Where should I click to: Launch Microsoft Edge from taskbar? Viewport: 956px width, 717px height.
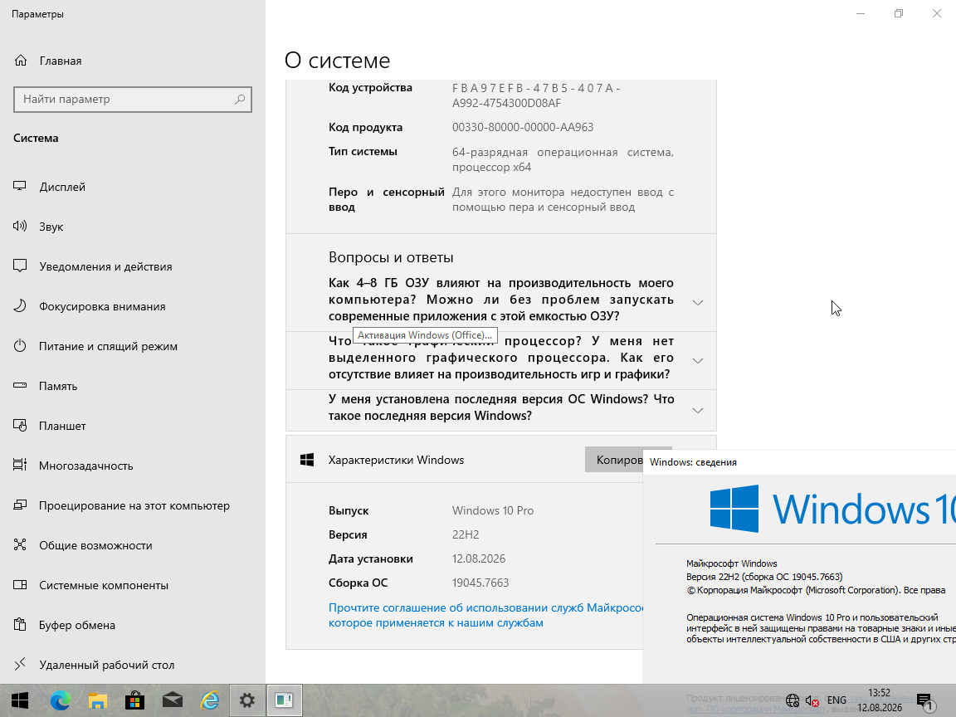click(61, 700)
